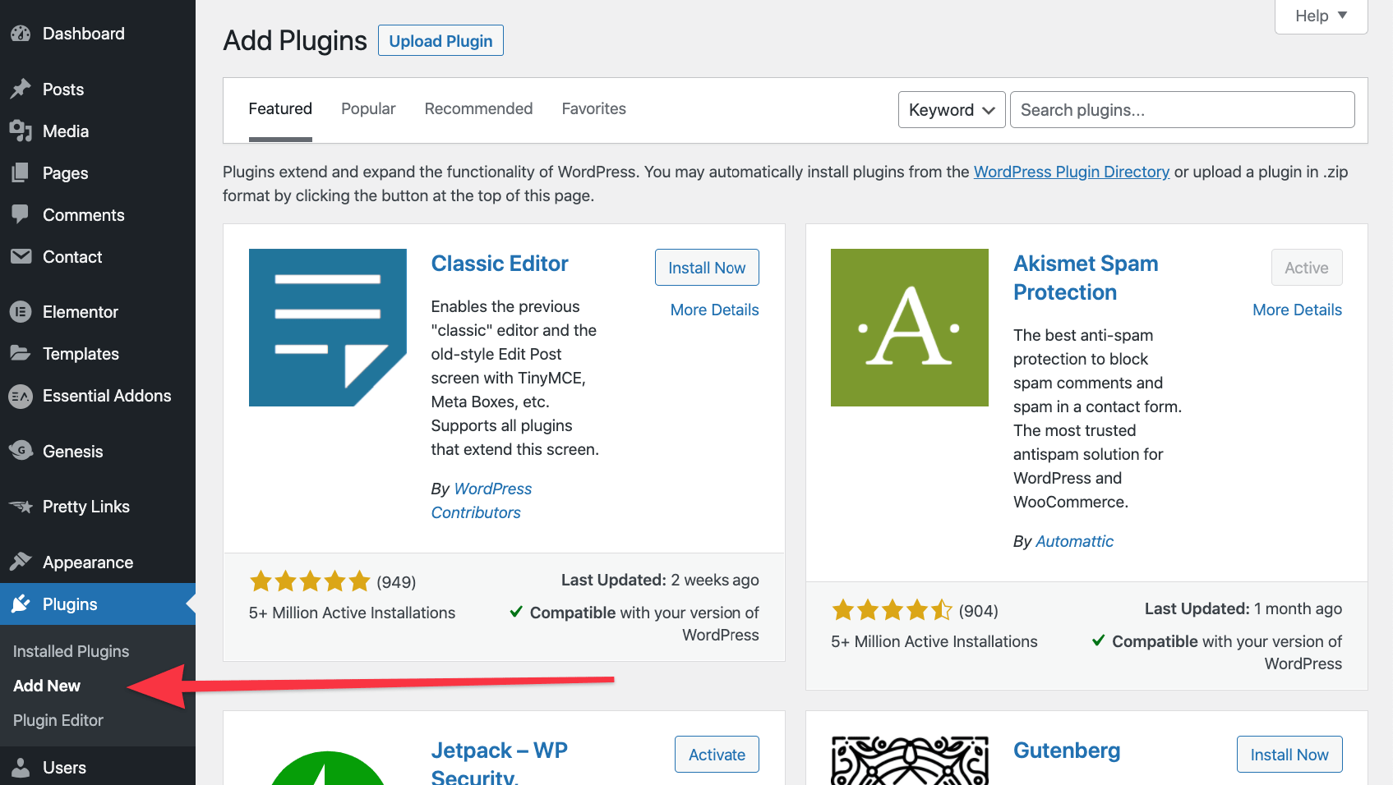
Task: Click the Templates folder icon
Action: (x=21, y=353)
